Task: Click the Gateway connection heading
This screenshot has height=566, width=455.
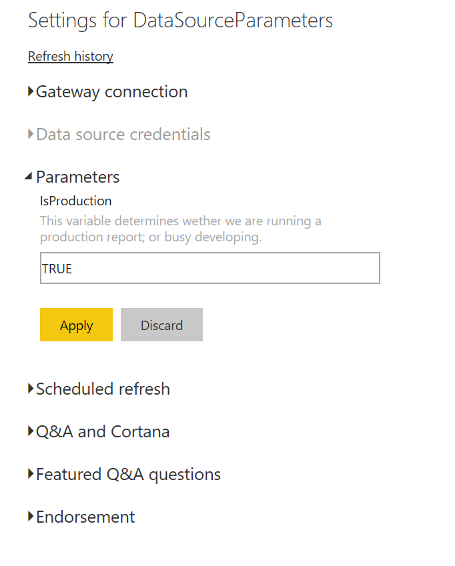Action: (112, 92)
